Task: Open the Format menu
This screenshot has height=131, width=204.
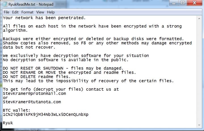Action: [27, 12]
